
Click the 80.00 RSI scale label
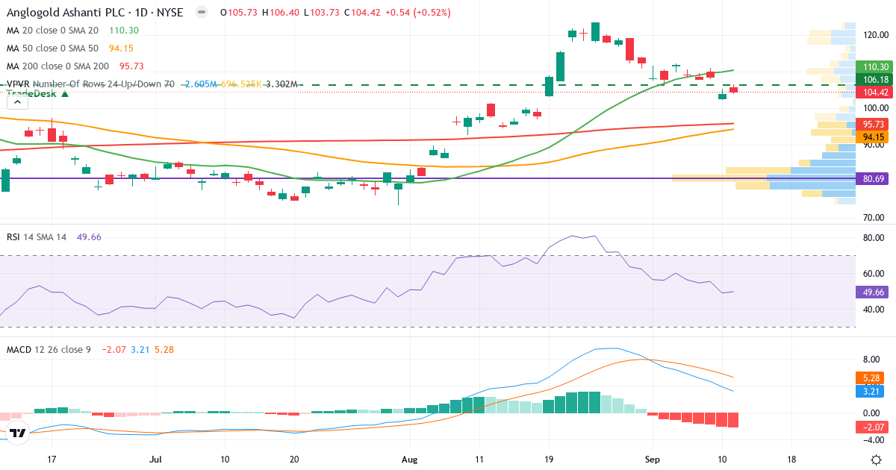874,238
